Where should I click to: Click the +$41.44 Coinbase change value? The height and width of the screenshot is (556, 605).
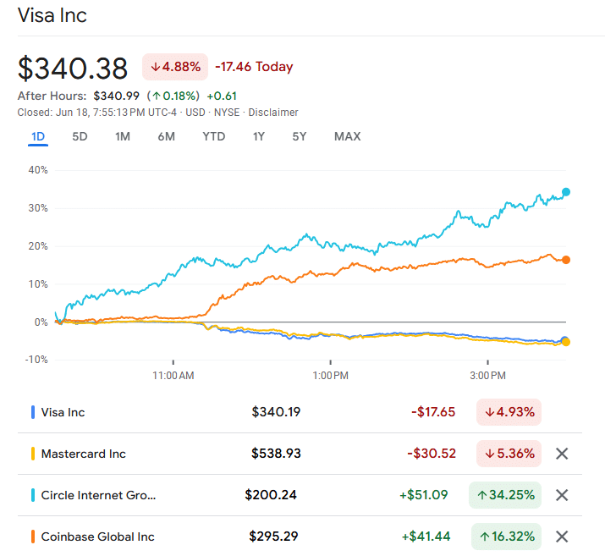coord(426,537)
